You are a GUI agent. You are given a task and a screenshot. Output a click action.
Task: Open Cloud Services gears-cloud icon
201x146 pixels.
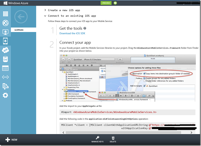pos(5,50)
